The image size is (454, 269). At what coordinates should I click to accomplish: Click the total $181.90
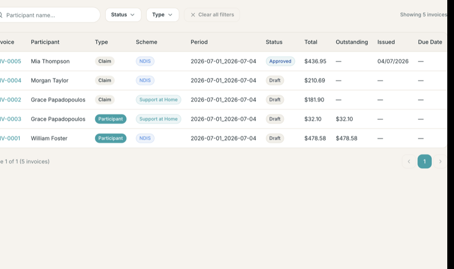click(314, 100)
